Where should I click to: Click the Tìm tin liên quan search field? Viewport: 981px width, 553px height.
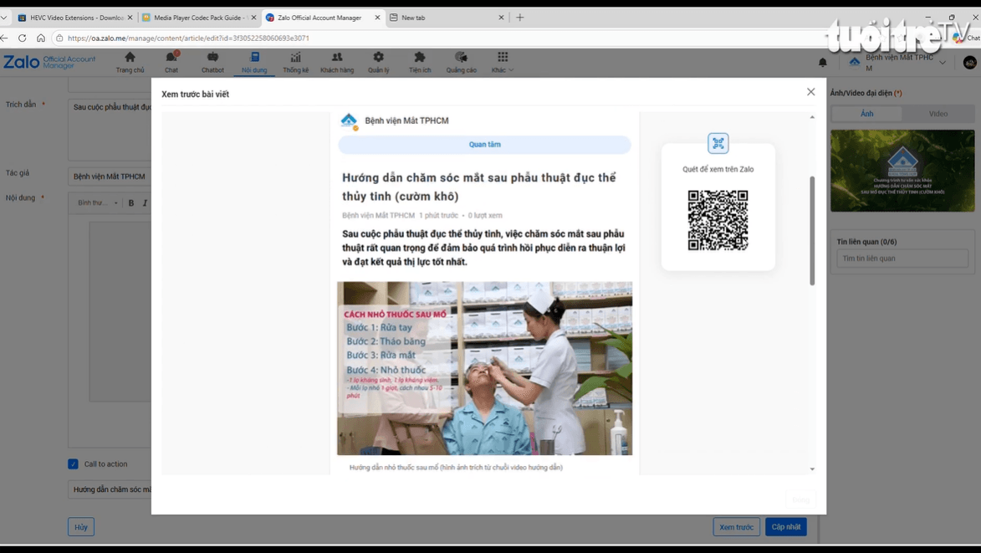coord(902,258)
